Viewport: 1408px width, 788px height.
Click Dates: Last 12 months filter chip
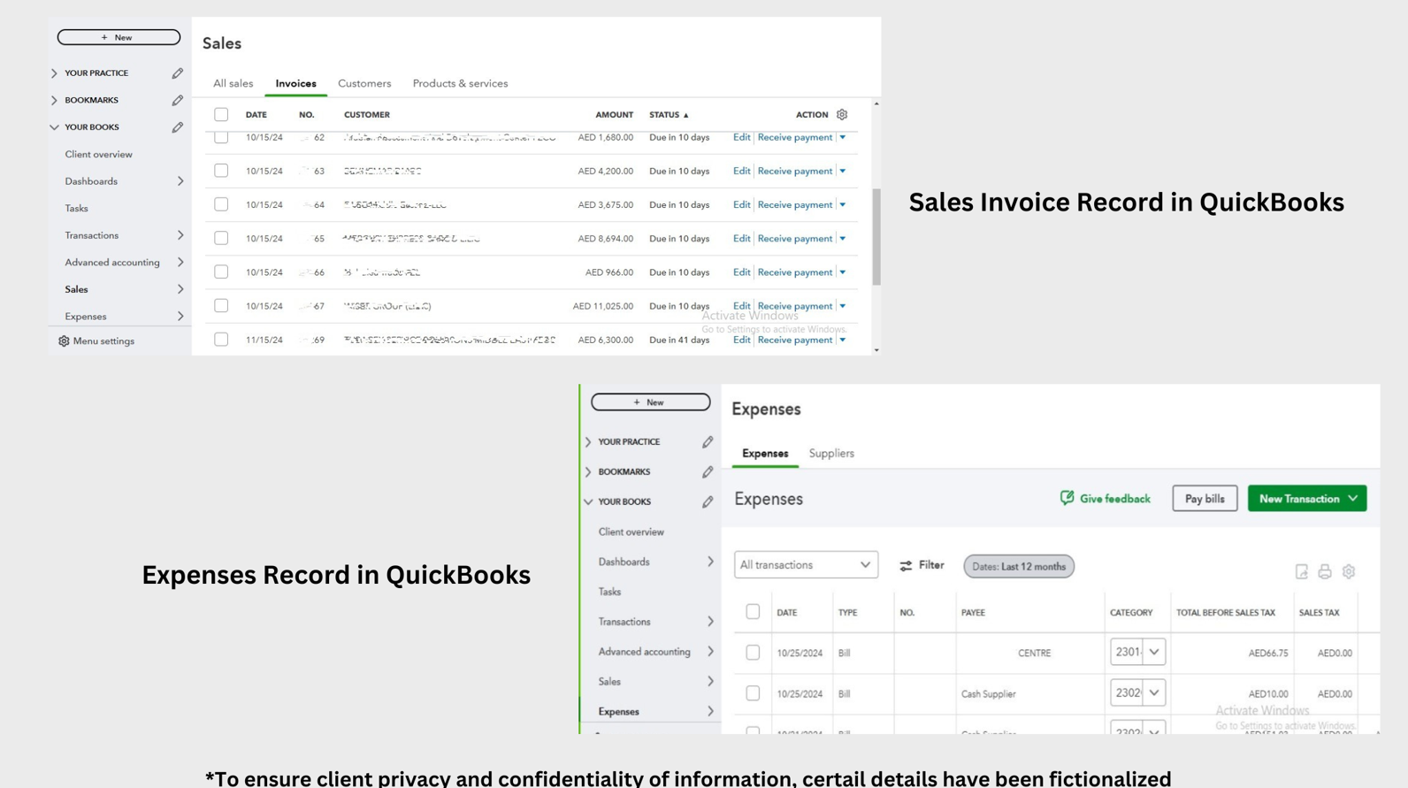point(1019,566)
